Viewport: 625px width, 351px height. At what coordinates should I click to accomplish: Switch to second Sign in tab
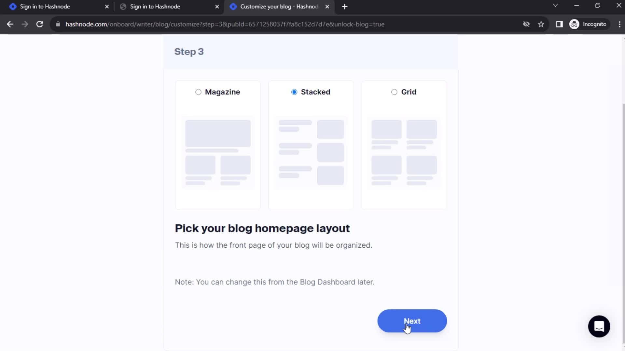tap(155, 6)
